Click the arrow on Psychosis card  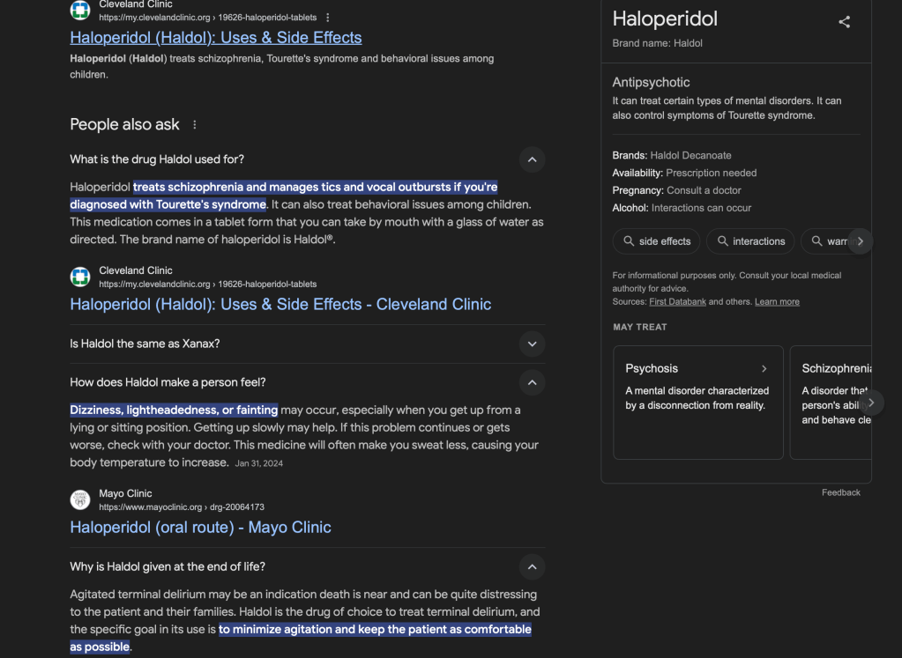[x=764, y=369]
